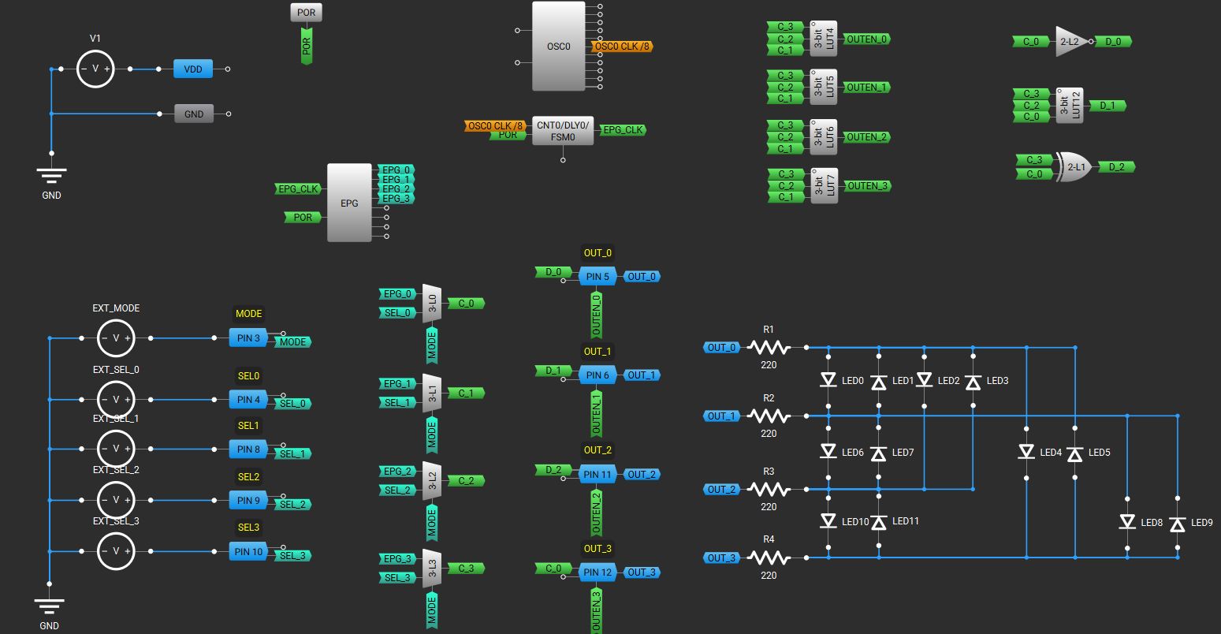Select the EXT_SEL_3 voltage source
This screenshot has height=634, width=1221.
point(116,552)
